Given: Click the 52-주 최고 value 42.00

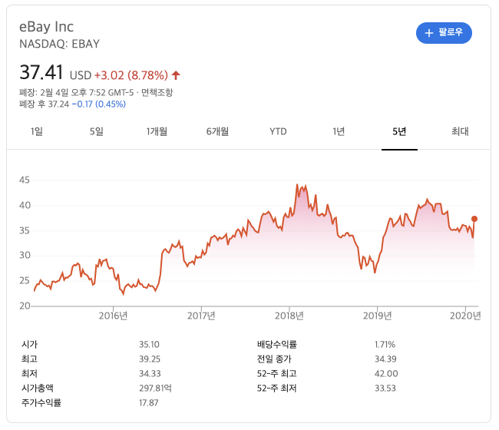Looking at the screenshot, I should (x=386, y=373).
